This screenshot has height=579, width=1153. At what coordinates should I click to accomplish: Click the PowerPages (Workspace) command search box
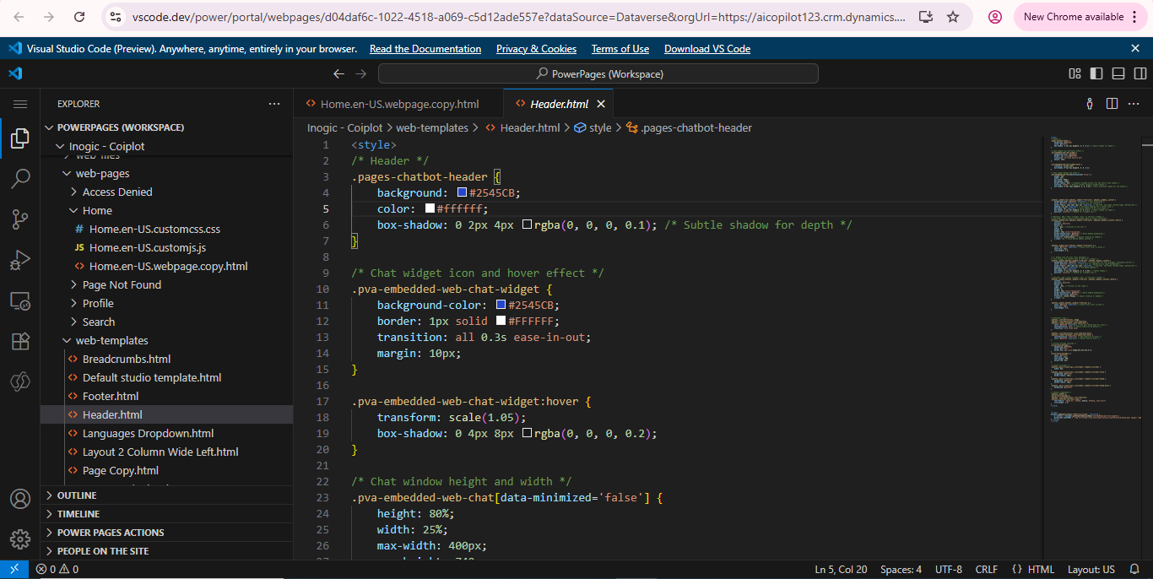click(x=598, y=74)
